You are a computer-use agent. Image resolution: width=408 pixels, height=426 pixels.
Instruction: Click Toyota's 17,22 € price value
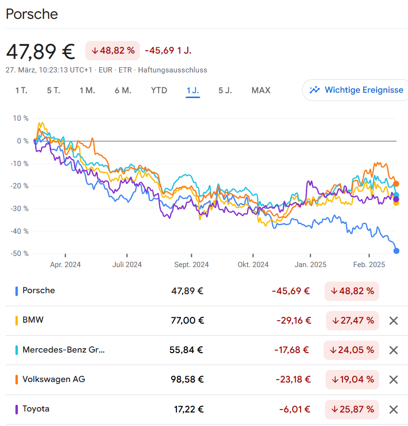point(189,410)
